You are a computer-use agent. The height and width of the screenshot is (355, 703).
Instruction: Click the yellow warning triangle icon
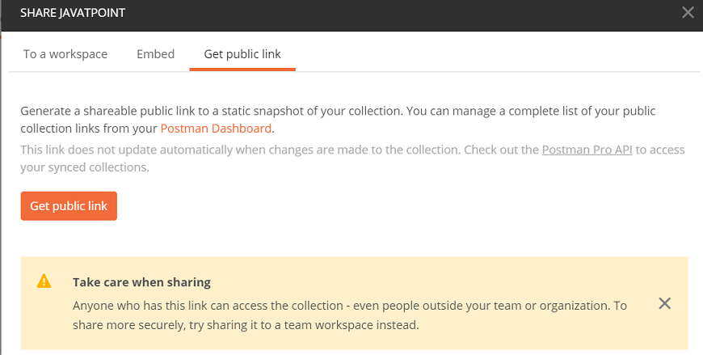click(x=44, y=281)
